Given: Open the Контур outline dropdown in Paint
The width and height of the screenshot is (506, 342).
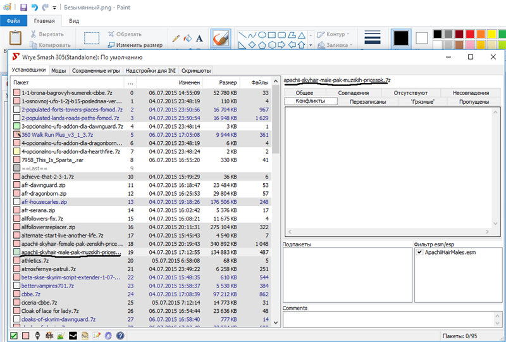Looking at the screenshot, I should pos(334,34).
